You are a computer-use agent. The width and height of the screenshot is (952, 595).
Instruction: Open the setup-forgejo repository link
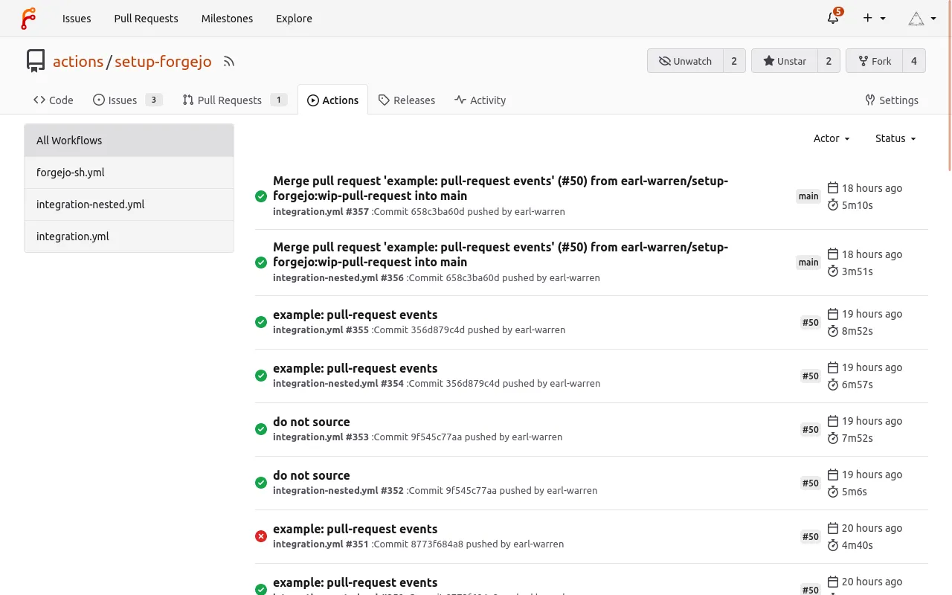tap(163, 62)
